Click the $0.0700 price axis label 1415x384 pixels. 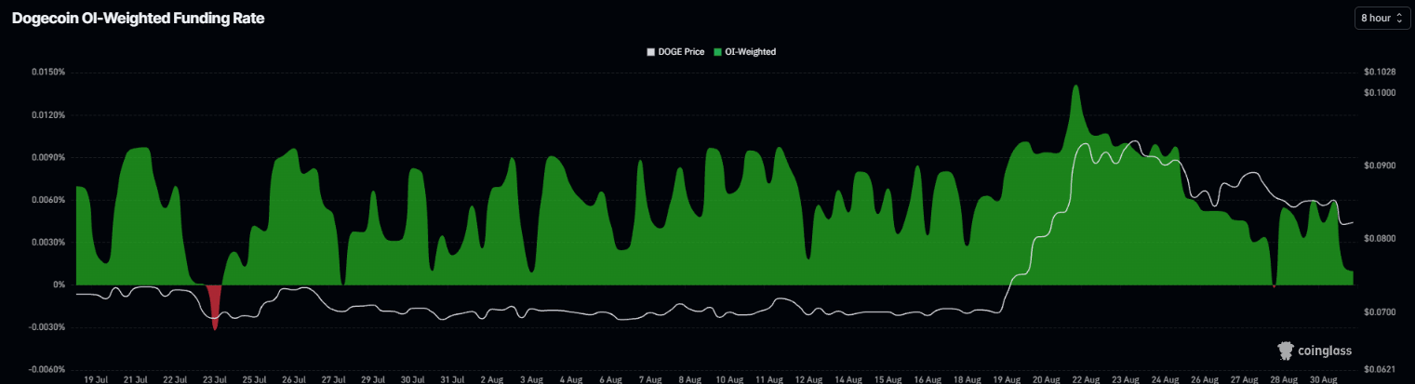(1380, 312)
